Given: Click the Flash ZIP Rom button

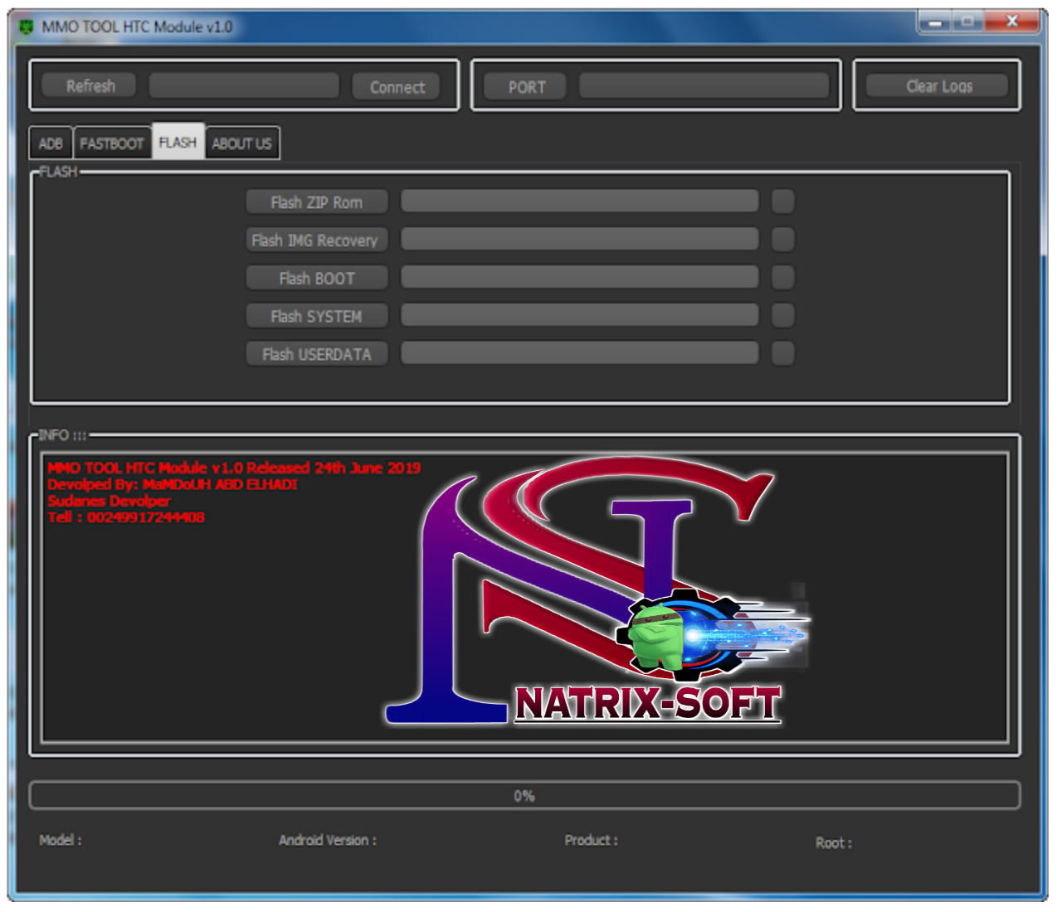Looking at the screenshot, I should click(x=317, y=202).
